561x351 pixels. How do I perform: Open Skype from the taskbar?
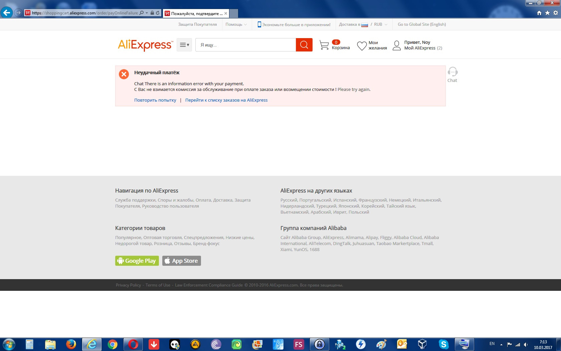pyautogui.click(x=443, y=344)
